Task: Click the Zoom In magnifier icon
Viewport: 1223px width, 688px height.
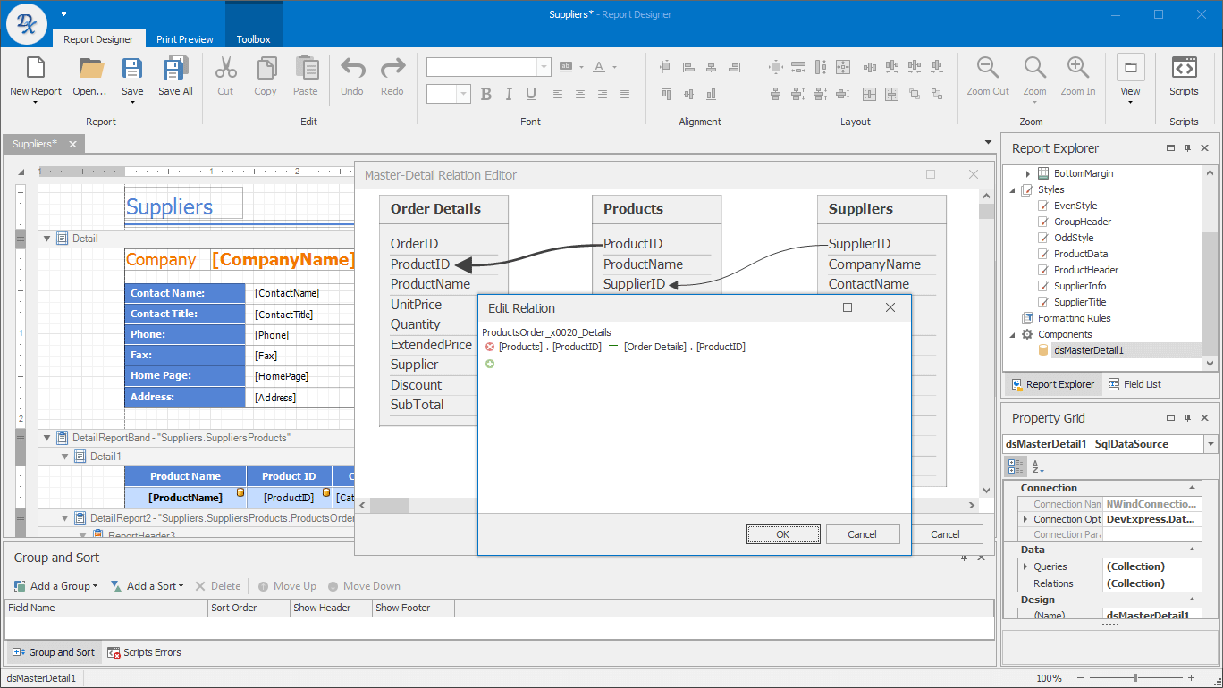Action: click(1077, 70)
